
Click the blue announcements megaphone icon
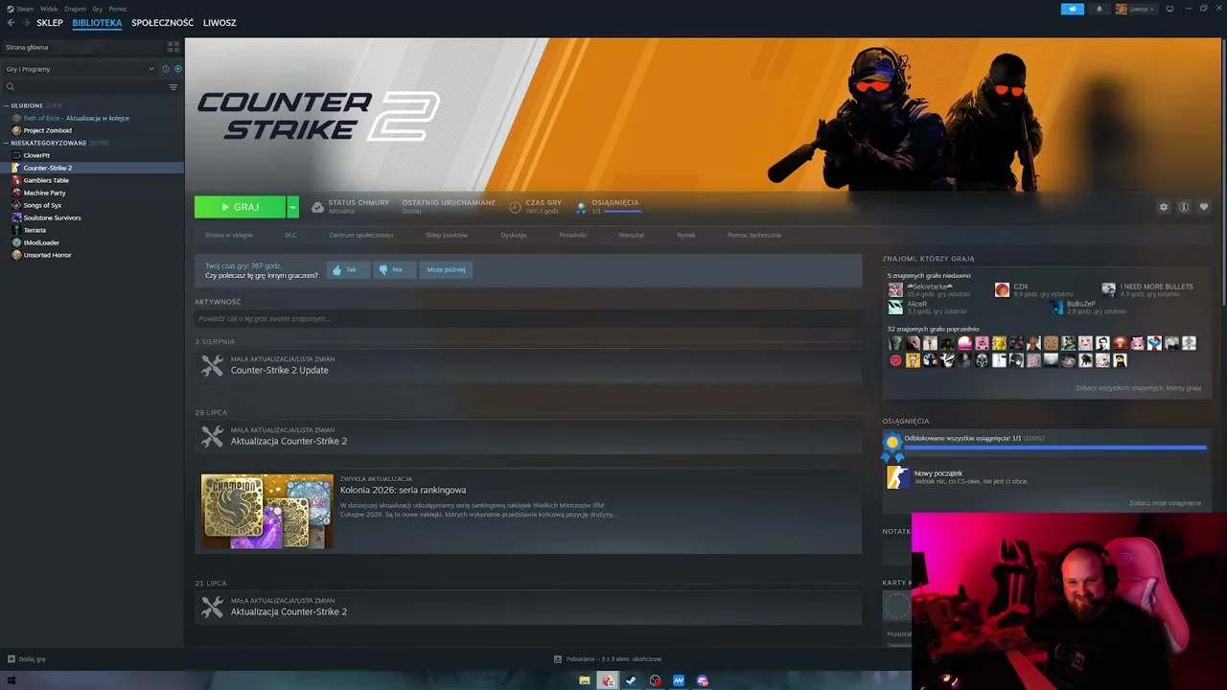(1072, 9)
